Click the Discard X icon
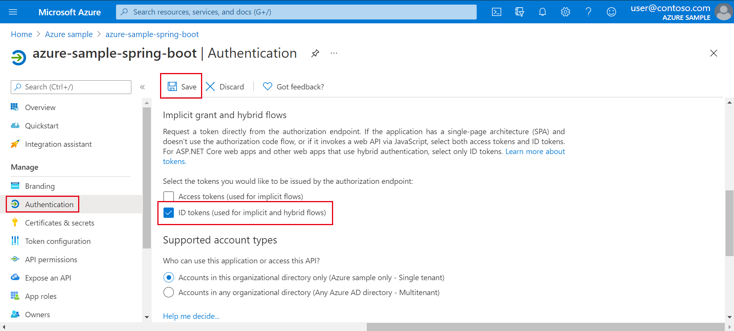The image size is (734, 331). point(210,86)
